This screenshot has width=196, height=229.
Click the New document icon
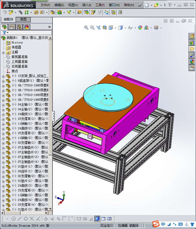(147, 5)
